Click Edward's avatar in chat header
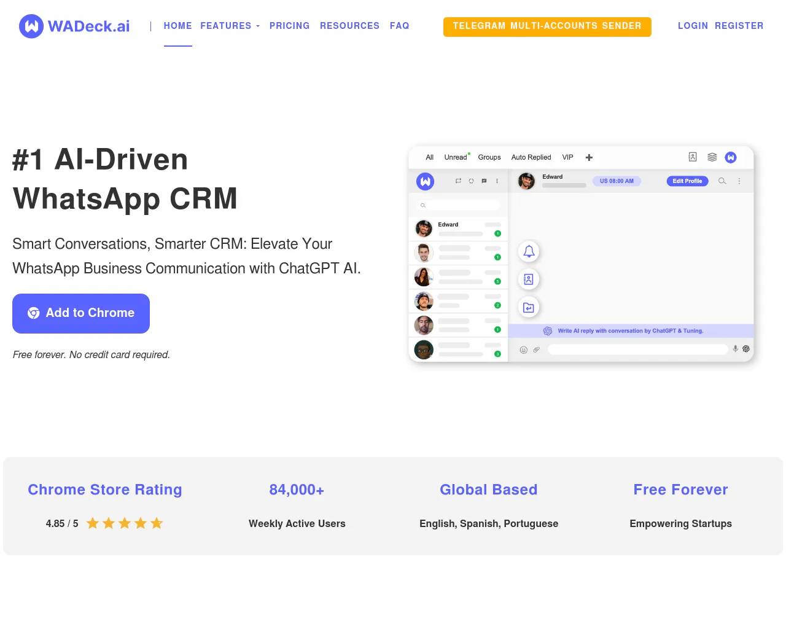 (526, 181)
